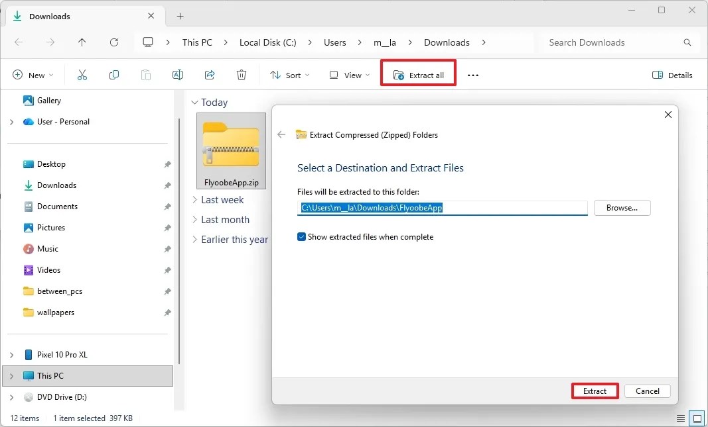Click the Rename icon in toolbar
The width and height of the screenshot is (708, 427).
pyautogui.click(x=178, y=75)
